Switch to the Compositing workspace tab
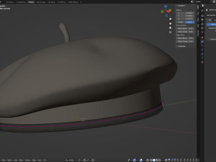 21,2
